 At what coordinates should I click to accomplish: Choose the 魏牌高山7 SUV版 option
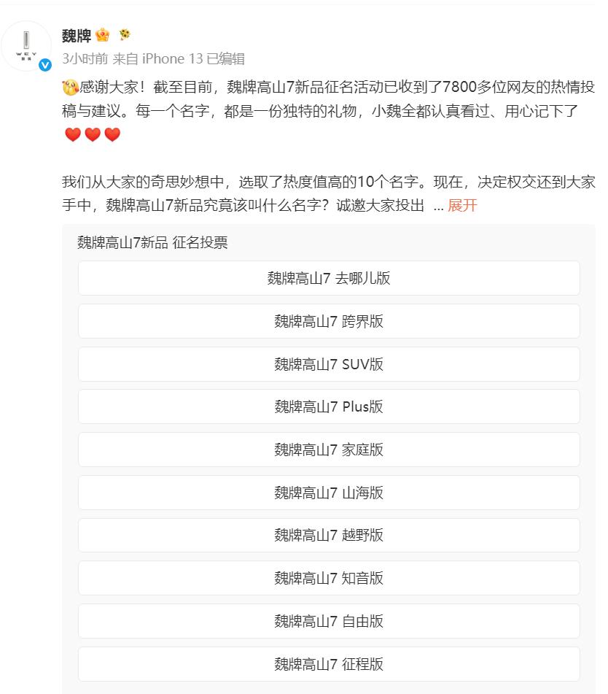point(329,364)
